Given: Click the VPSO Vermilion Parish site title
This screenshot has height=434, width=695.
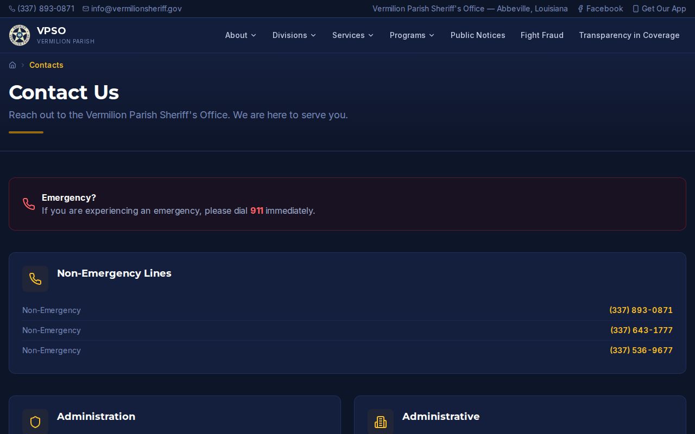Looking at the screenshot, I should 66,35.
